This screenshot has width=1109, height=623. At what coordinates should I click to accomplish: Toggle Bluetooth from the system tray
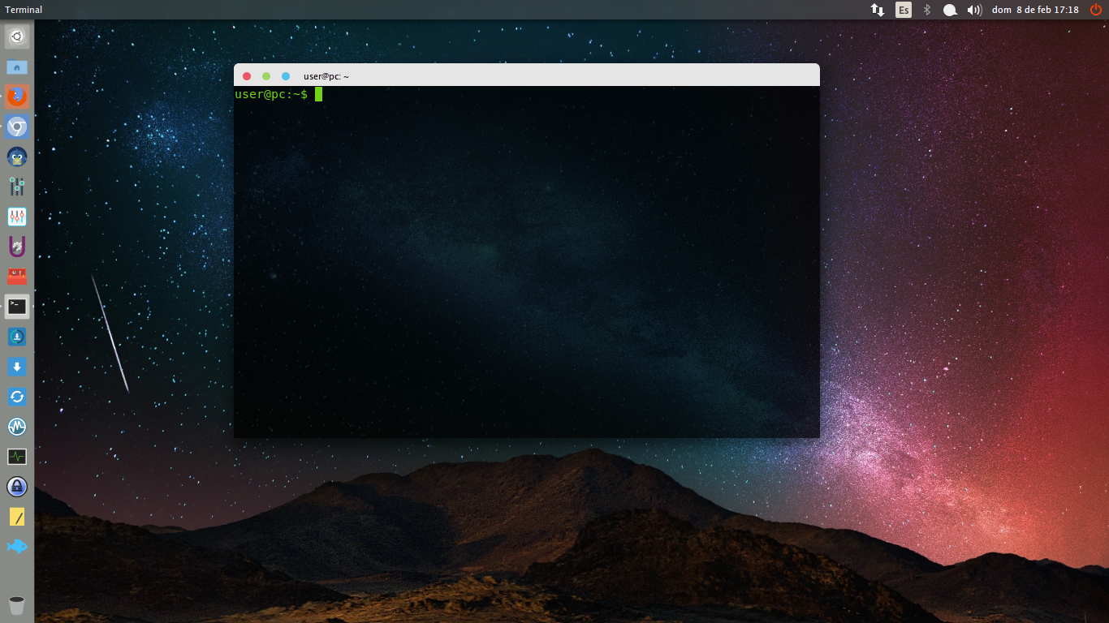926,10
